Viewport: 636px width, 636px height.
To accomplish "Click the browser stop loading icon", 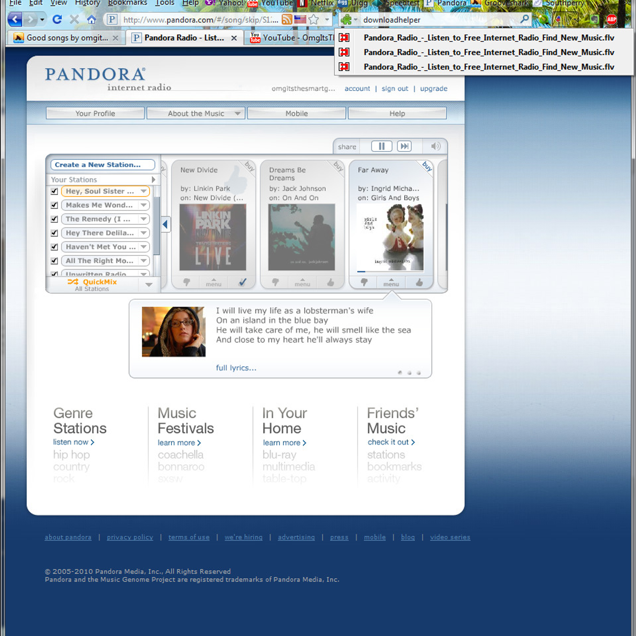I will click(x=74, y=19).
